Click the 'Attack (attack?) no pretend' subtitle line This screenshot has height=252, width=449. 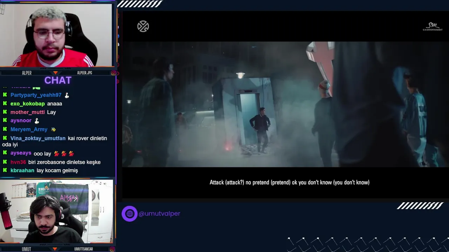[289, 182]
